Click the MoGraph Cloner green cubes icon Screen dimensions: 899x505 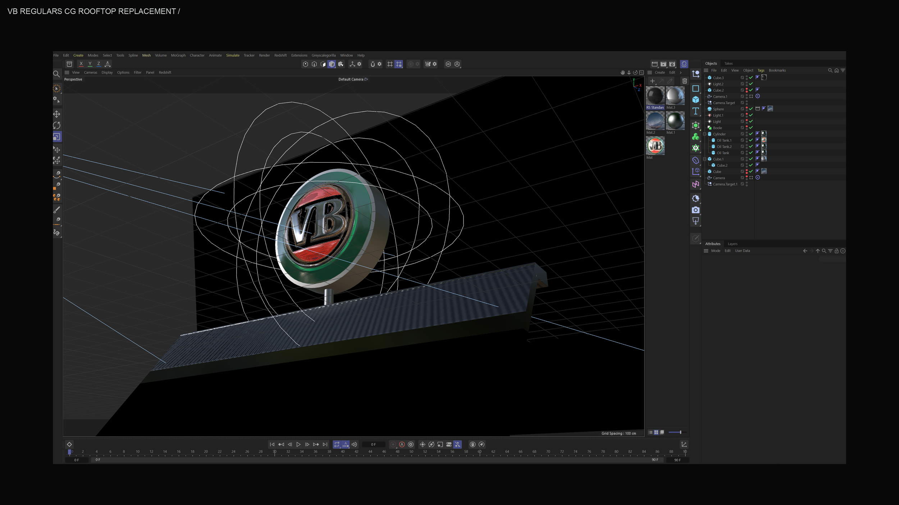coord(695,136)
